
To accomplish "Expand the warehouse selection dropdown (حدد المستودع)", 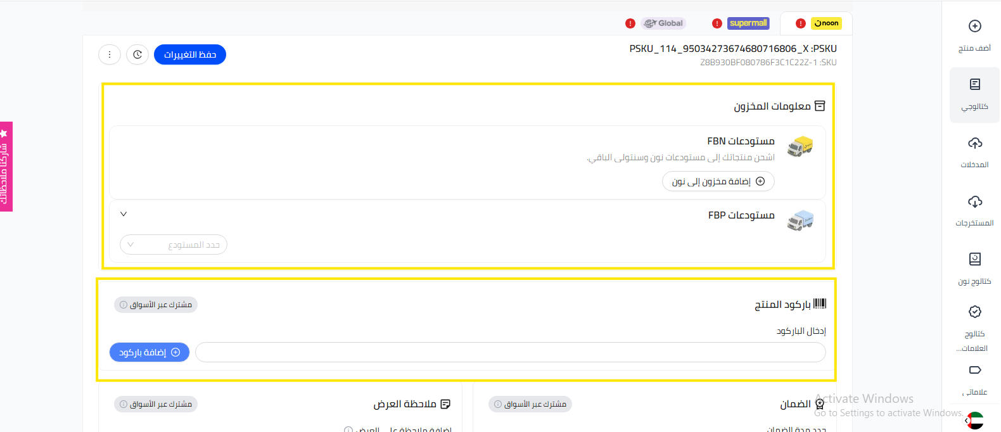I will tap(174, 245).
